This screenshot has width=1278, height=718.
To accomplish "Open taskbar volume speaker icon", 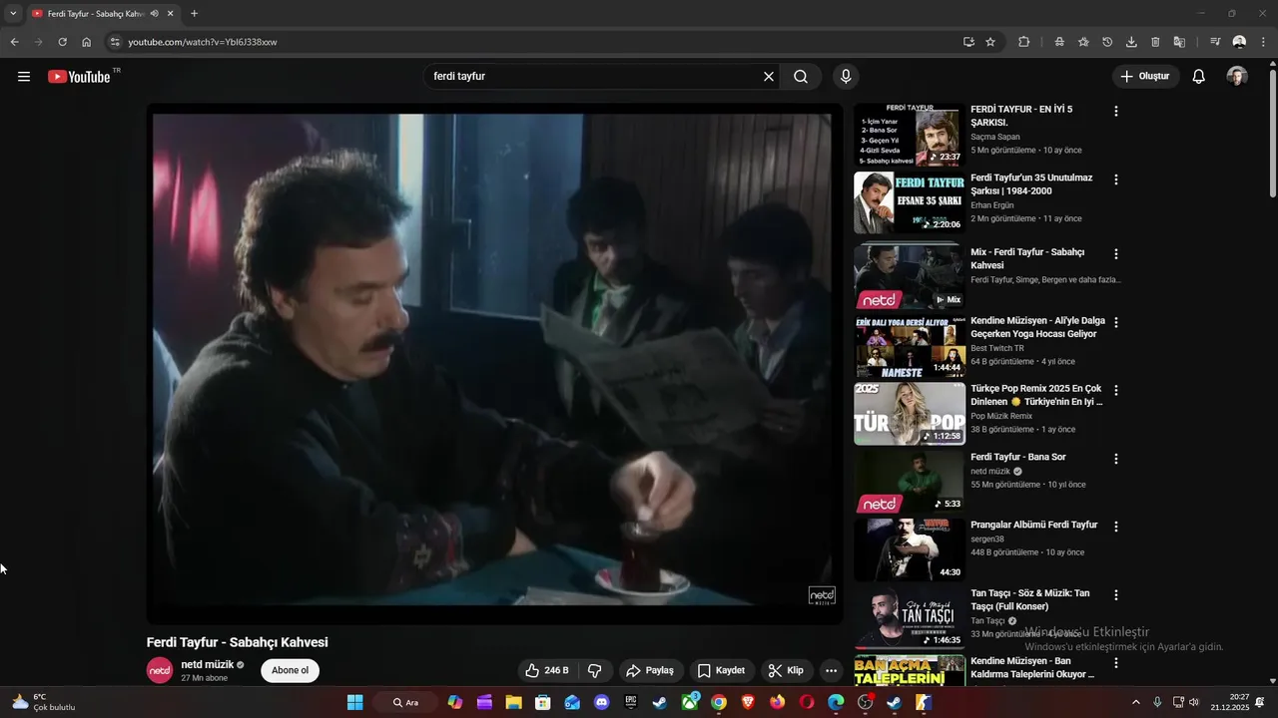I will coord(1194,702).
